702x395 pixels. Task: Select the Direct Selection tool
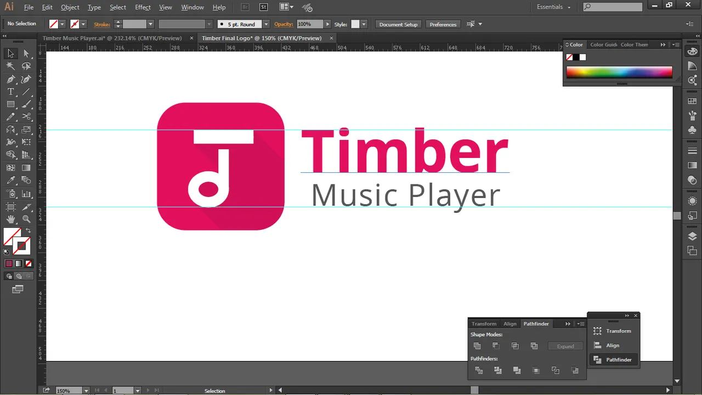pos(26,54)
